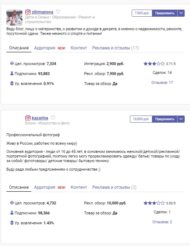The width and height of the screenshot is (190, 246).
Task: Switch to stirmanova's Аудитория tab
Action: [x=44, y=48]
